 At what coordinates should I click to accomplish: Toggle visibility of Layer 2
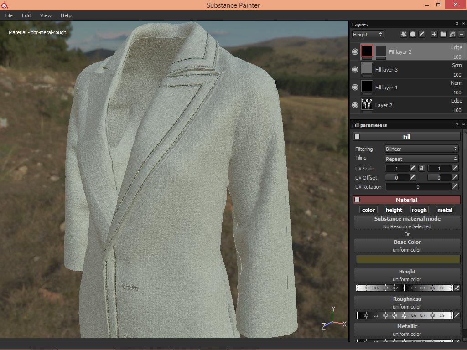coord(355,105)
